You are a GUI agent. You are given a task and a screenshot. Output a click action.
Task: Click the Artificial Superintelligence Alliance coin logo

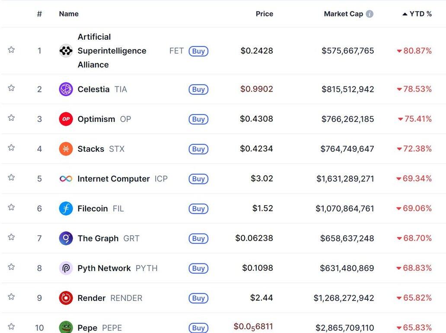point(66,51)
